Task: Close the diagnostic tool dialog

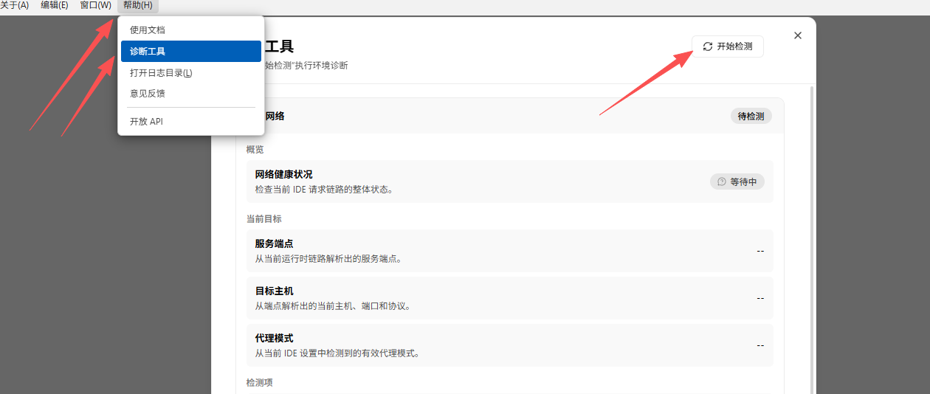Action: coord(798,35)
